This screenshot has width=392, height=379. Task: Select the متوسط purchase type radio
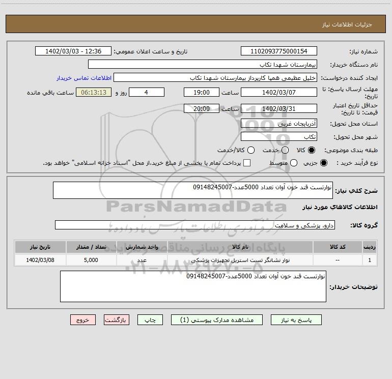[x=294, y=163]
